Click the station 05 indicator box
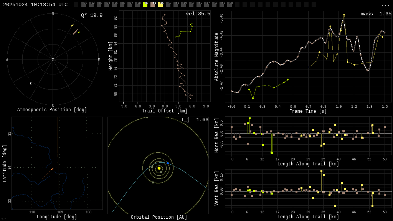The height and width of the screenshot is (221, 393). point(114,5)
